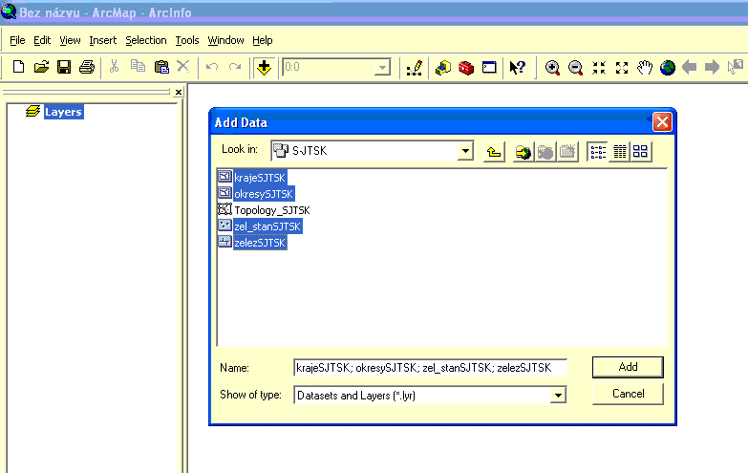Click the Cut scissors icon
Image resolution: width=748 pixels, height=473 pixels.
pos(114,66)
